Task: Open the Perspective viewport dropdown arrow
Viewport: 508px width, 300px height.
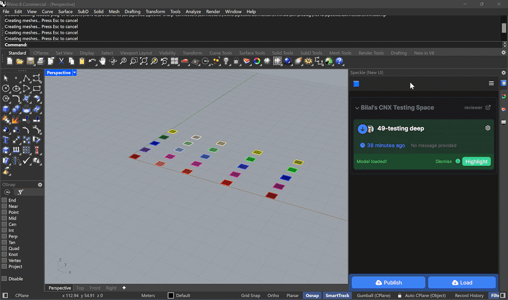Action: point(74,73)
